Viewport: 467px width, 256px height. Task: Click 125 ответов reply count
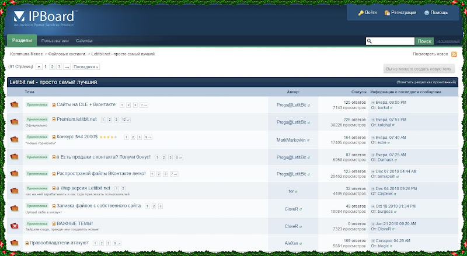coord(354,103)
